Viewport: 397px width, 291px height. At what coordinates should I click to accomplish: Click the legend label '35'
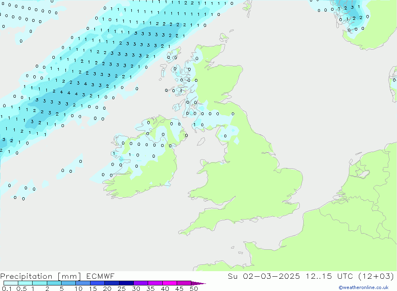point(150,289)
